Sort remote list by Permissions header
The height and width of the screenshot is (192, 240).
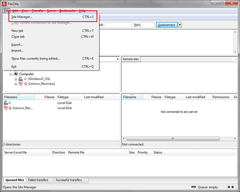222,97
